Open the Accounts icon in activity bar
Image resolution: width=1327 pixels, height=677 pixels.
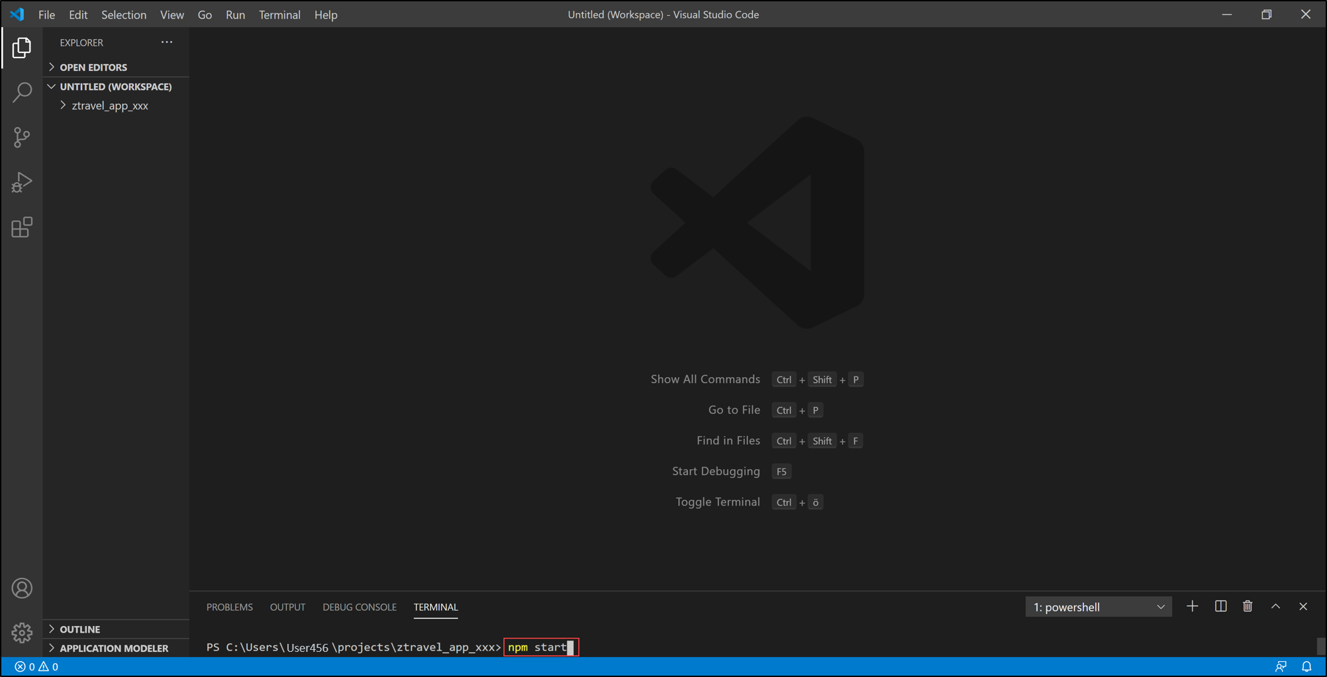coord(22,588)
